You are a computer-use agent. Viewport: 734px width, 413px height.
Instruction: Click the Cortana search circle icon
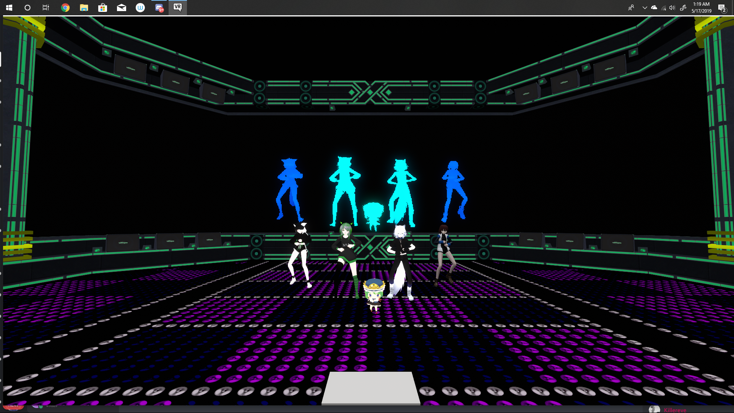28,8
